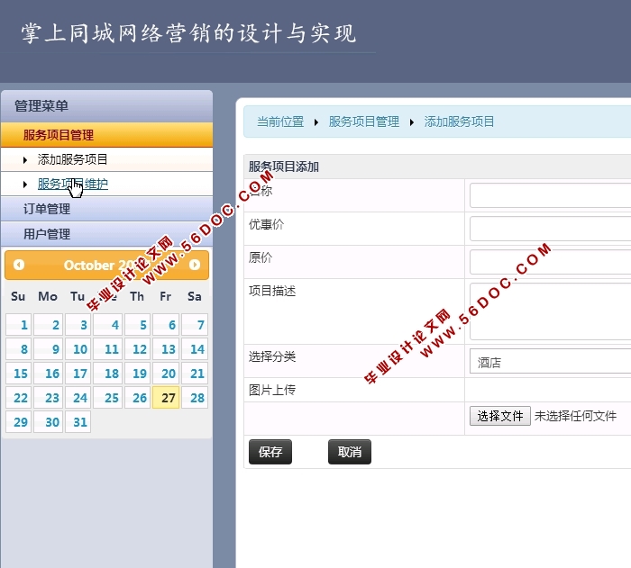Open the 服务项目管理 menu section
Screen dimensions: 631x568
pos(106,135)
